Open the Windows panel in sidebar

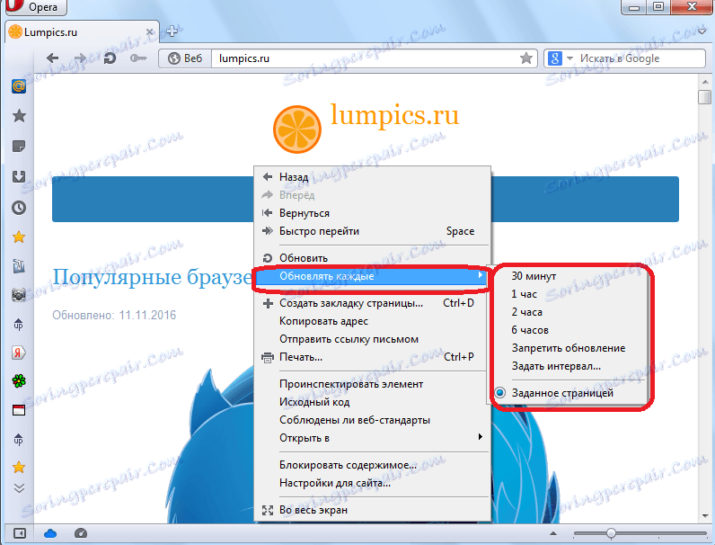19,410
